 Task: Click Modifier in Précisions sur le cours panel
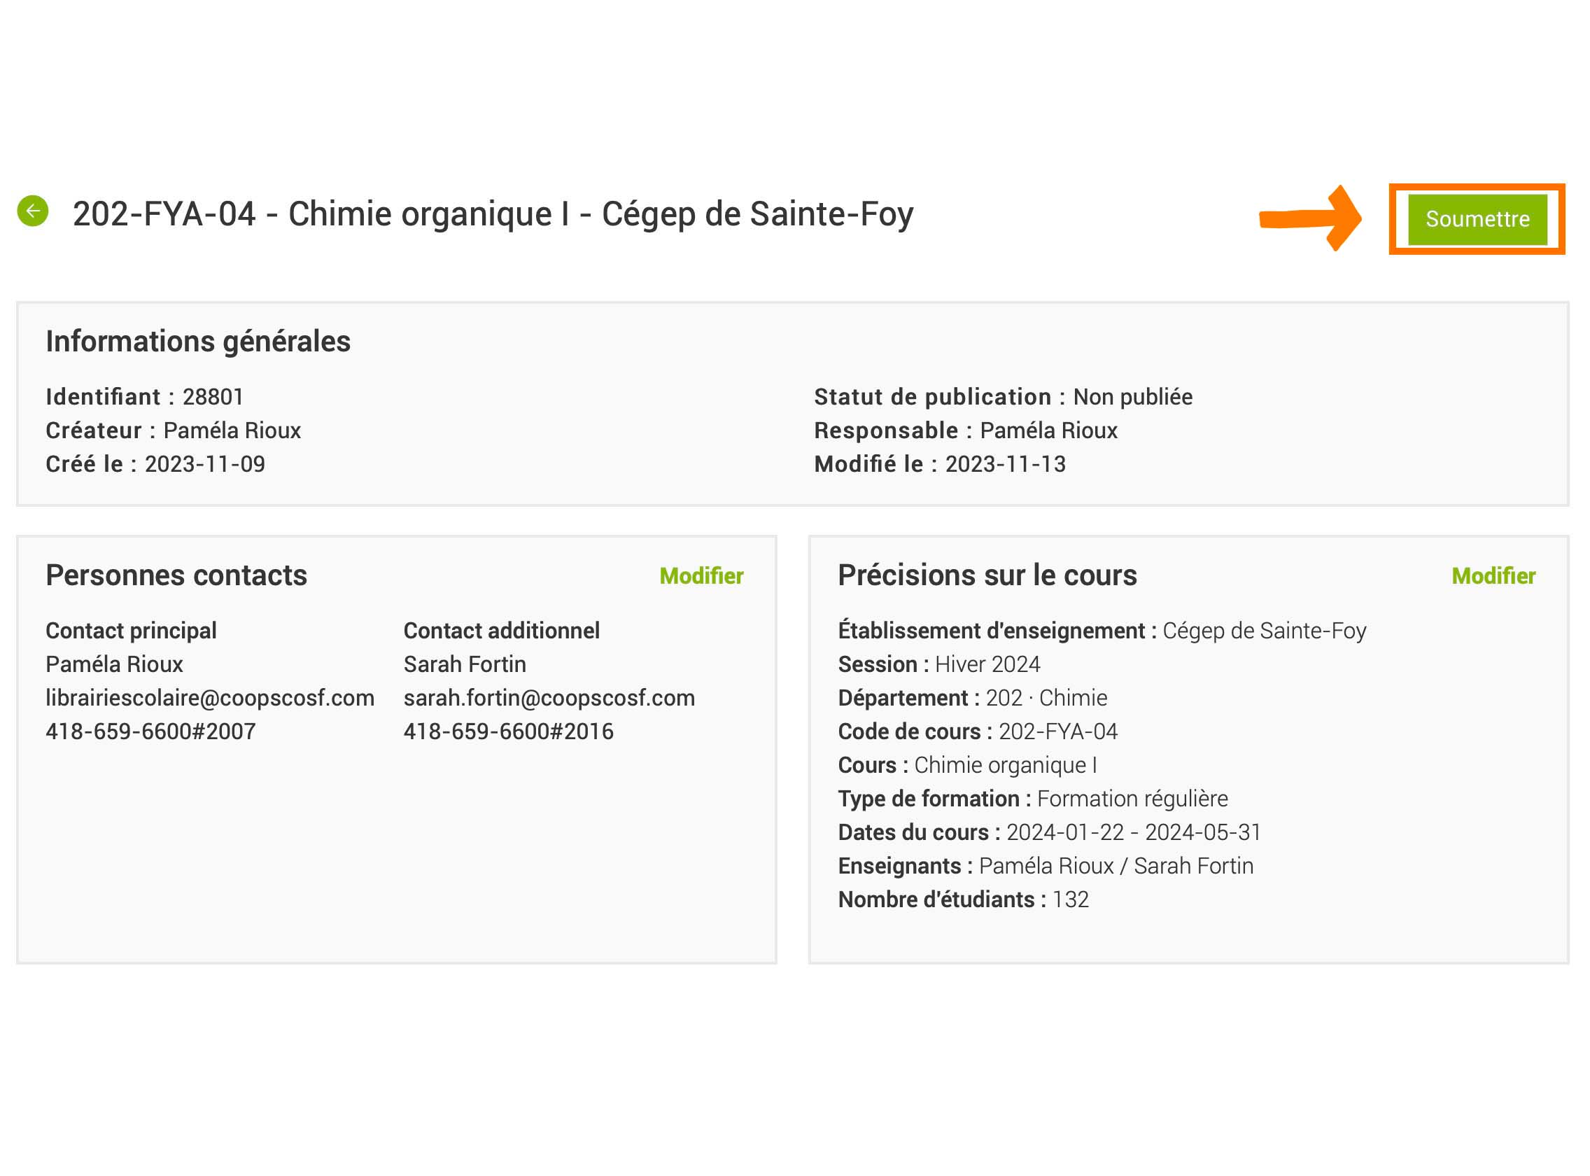1493,575
